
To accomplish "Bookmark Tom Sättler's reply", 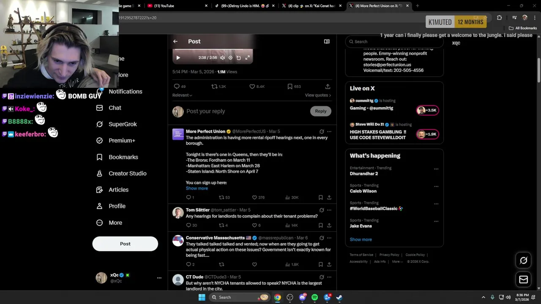I will coord(321,225).
